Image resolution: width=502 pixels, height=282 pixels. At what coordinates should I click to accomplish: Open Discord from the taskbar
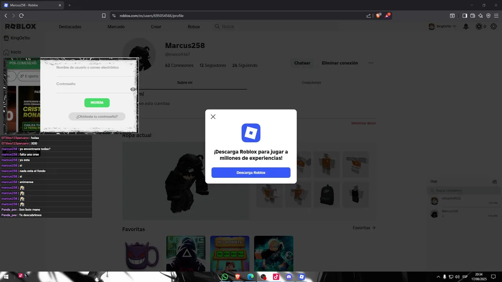click(289, 277)
